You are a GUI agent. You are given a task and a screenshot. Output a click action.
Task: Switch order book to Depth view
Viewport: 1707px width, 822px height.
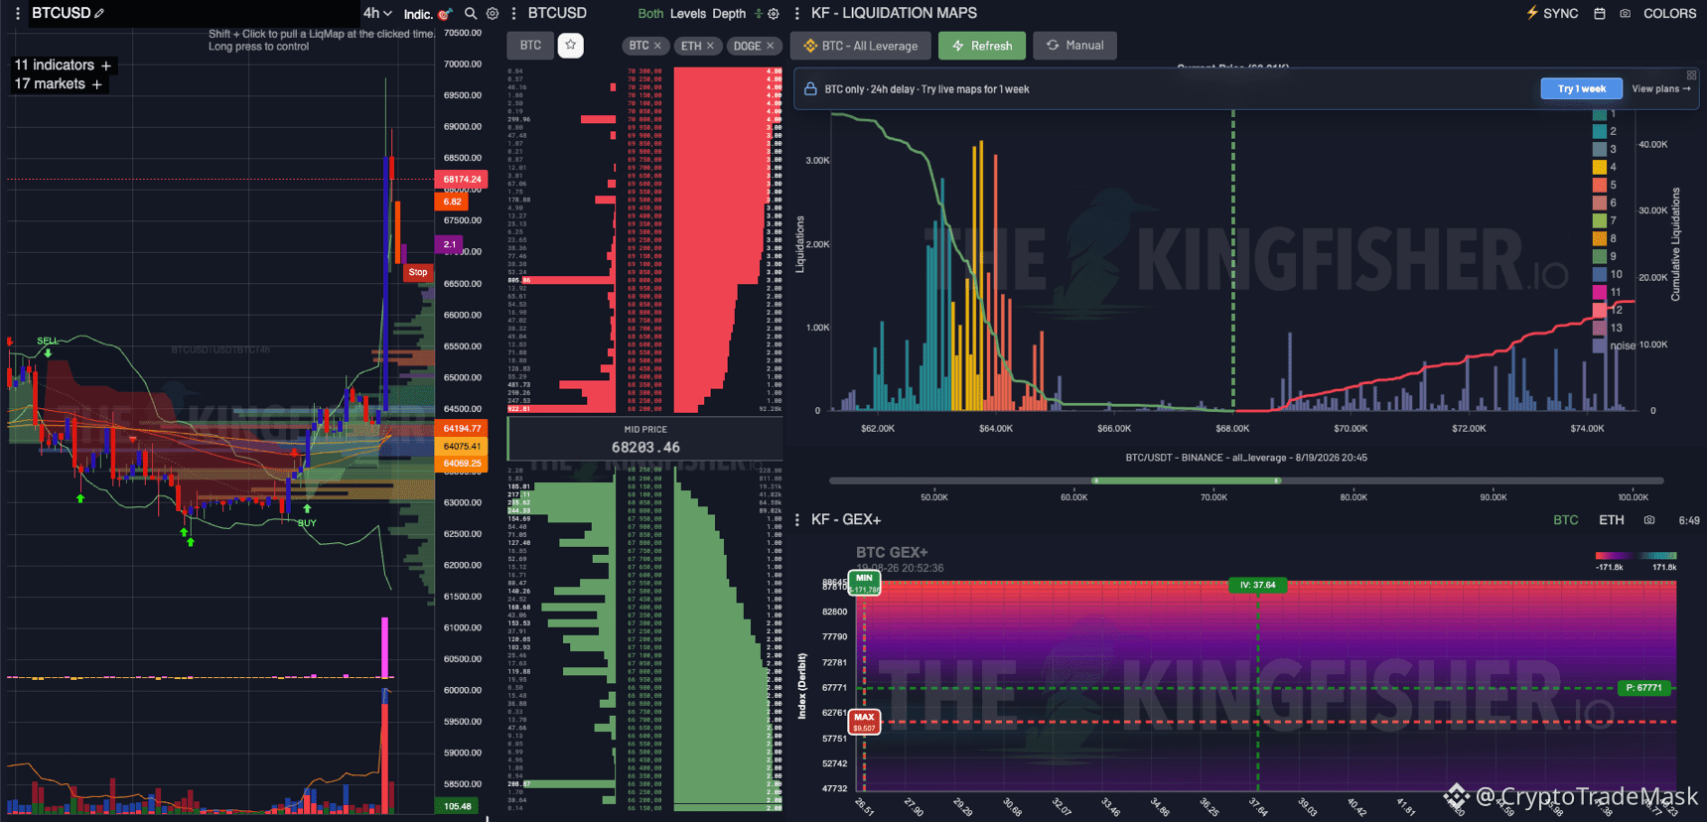tap(729, 14)
